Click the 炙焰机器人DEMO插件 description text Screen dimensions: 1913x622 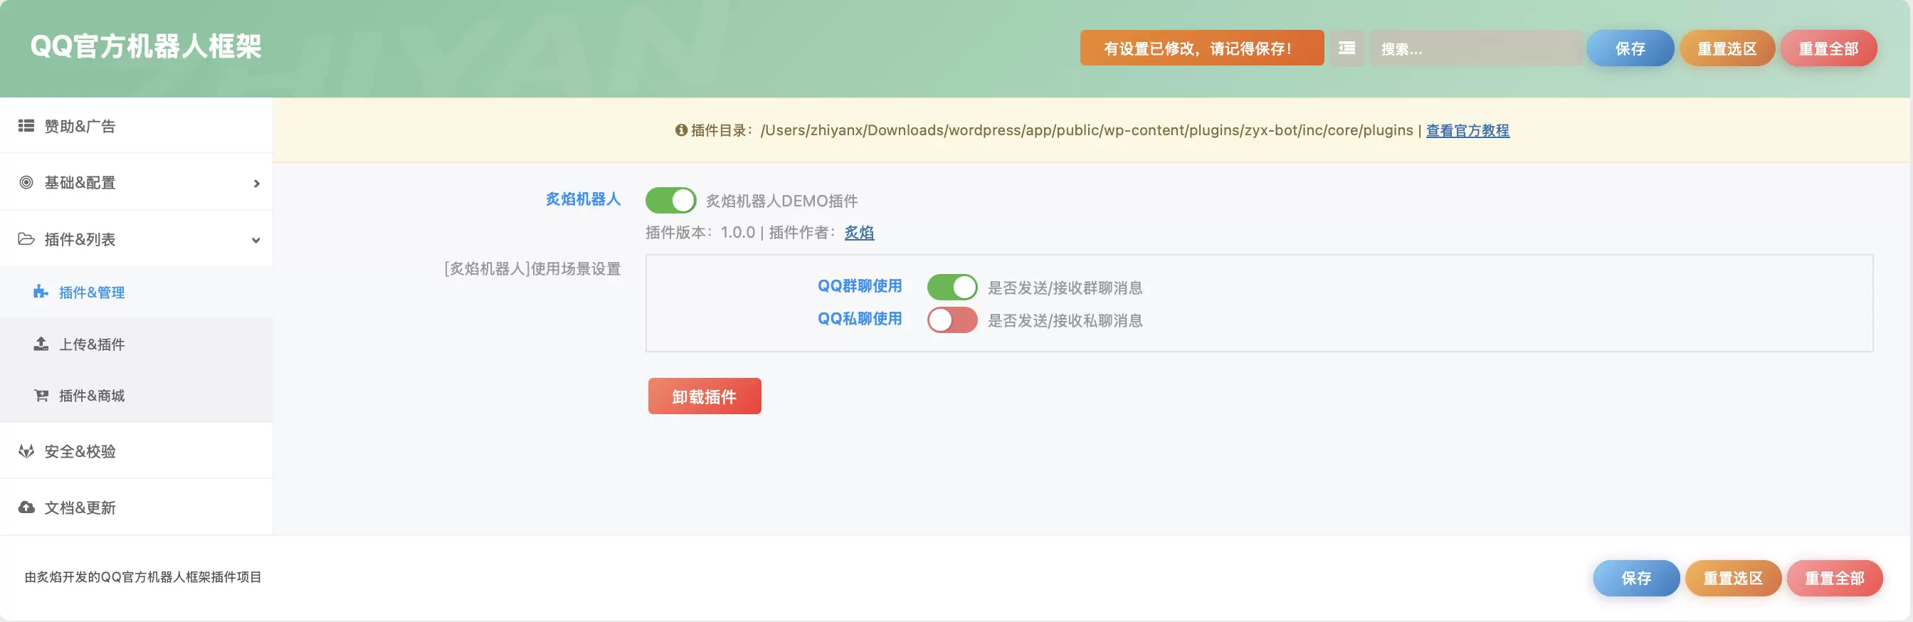click(x=781, y=201)
